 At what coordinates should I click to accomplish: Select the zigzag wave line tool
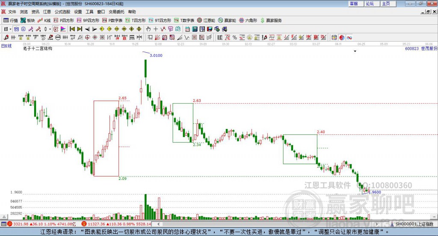[x=187, y=37]
